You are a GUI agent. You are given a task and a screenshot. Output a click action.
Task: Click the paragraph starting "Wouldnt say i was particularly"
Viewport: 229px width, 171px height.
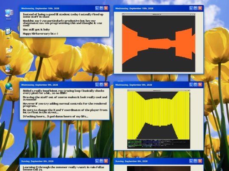click(62, 23)
